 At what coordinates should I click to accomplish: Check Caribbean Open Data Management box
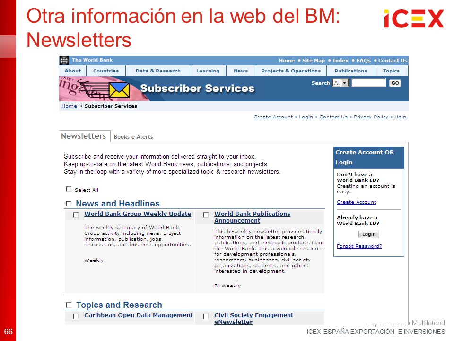point(76,316)
